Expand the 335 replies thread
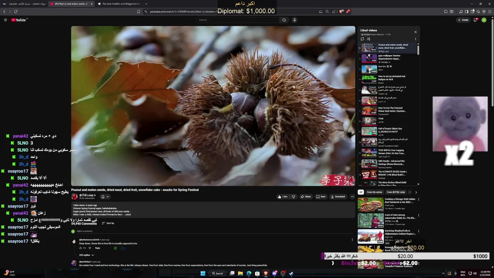 [86, 255]
